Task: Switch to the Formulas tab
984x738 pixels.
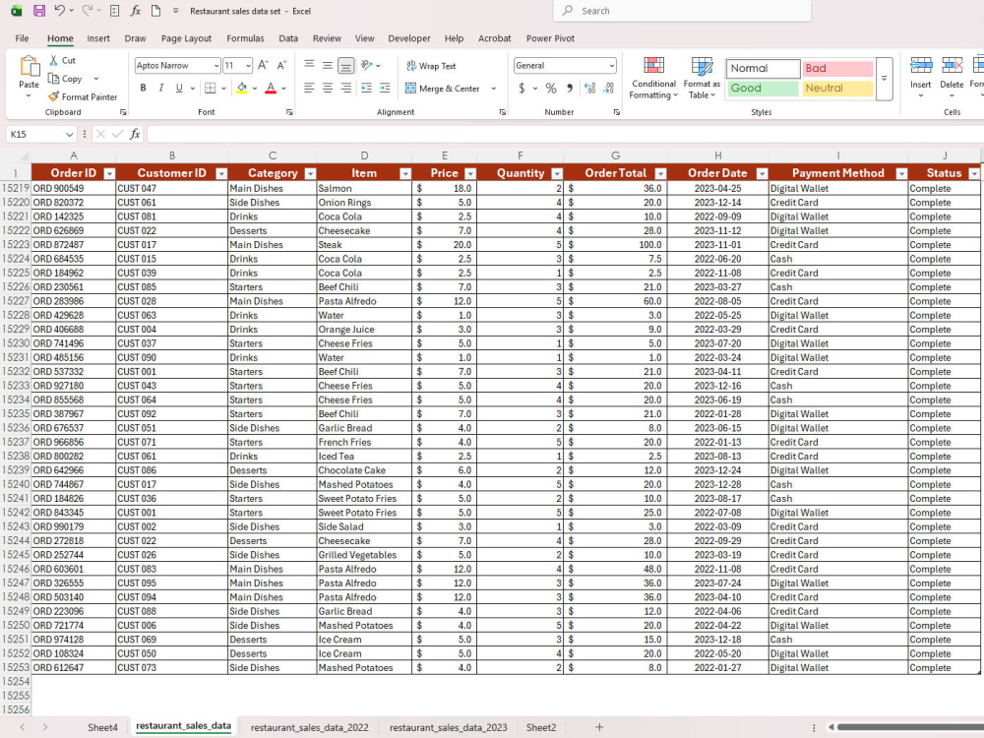Action: click(245, 38)
